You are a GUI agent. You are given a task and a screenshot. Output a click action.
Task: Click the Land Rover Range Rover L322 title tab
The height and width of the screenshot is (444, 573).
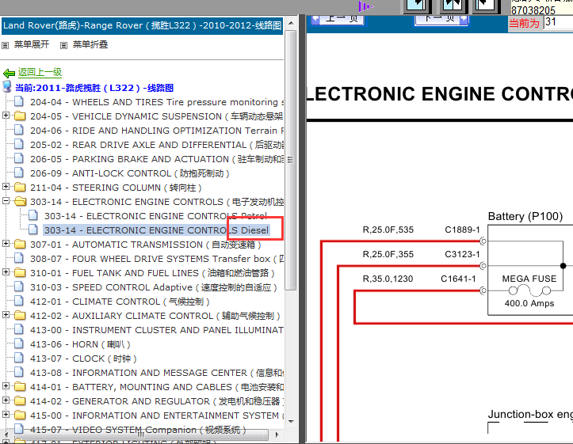142,26
